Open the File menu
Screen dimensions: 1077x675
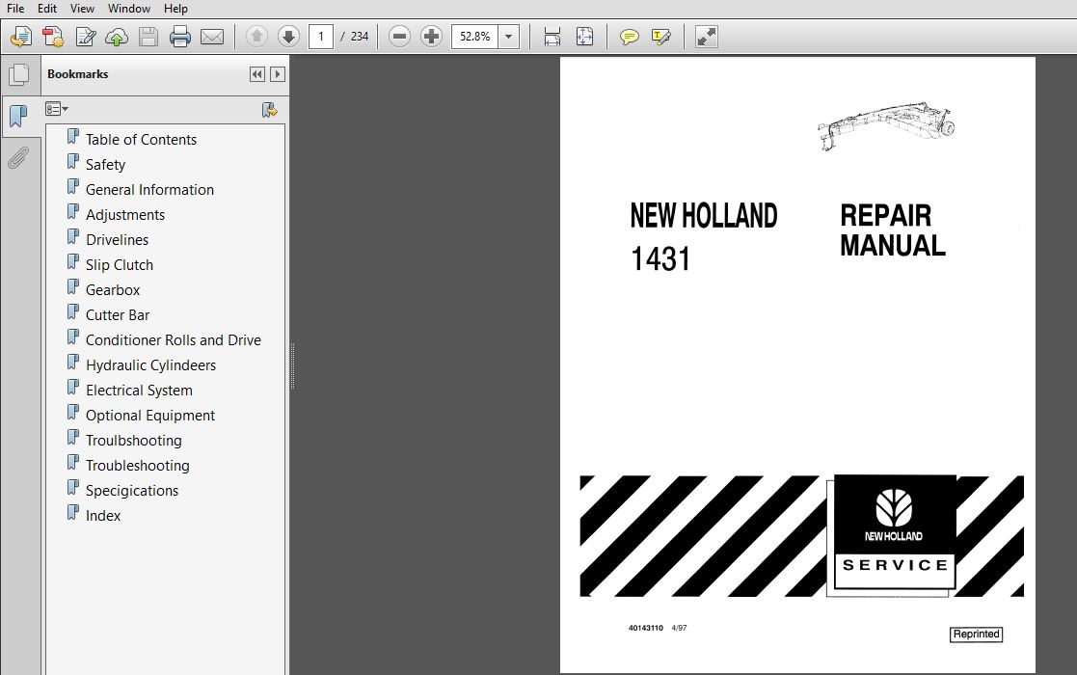[15, 9]
